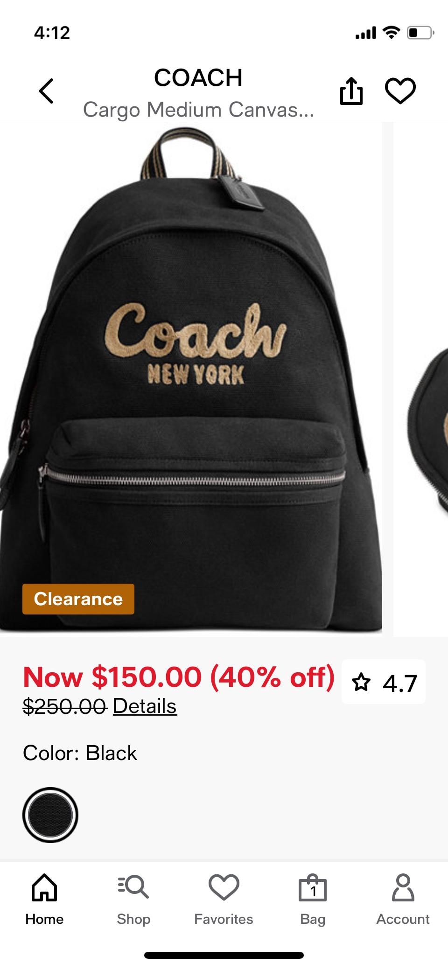448x970 pixels.
Task: Tap the Wi-Fi status icon
Action: 391,32
